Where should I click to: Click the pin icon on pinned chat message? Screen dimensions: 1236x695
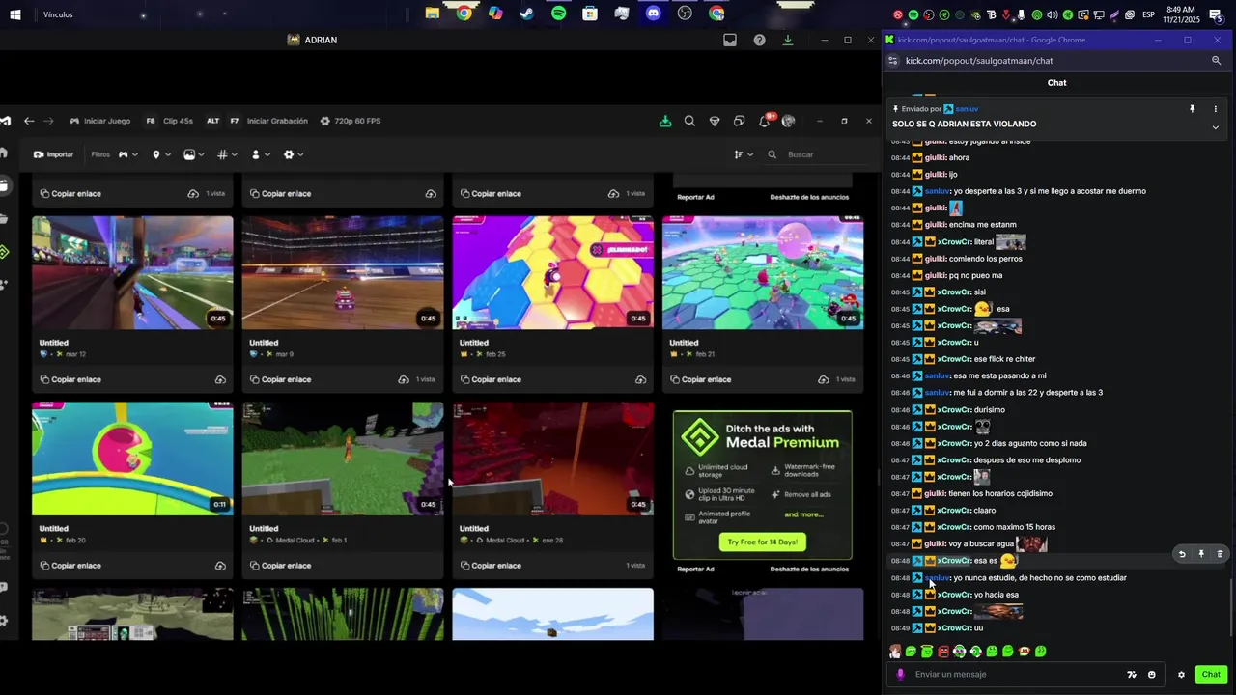(x=1193, y=109)
